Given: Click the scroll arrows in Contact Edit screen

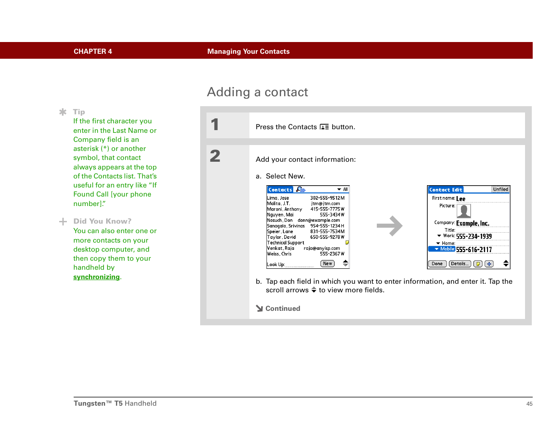Looking at the screenshot, I should tap(506, 263).
